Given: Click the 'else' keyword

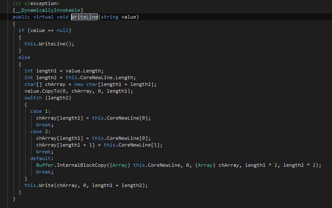Looking at the screenshot, I should pos(24,57).
